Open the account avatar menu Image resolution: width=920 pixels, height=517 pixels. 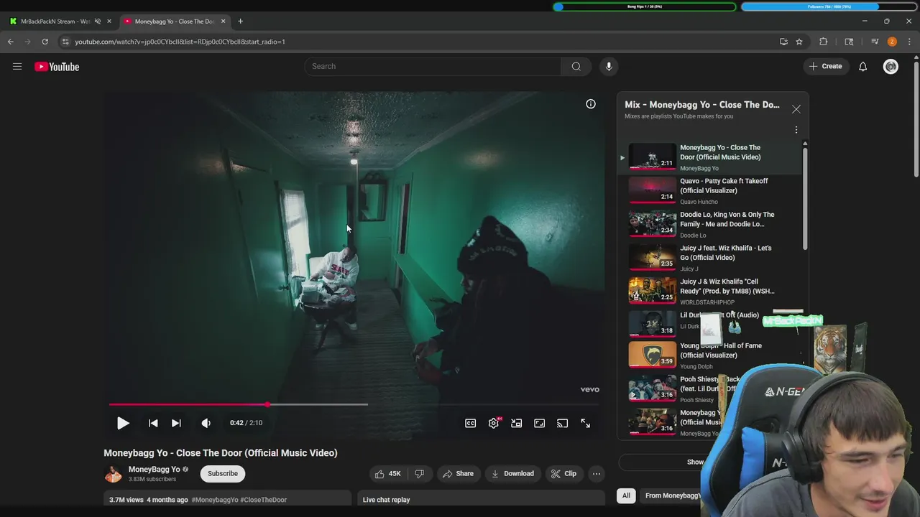click(x=891, y=67)
